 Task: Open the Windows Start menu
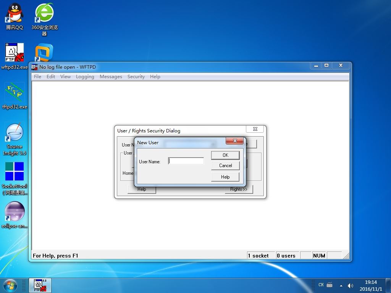(10, 285)
